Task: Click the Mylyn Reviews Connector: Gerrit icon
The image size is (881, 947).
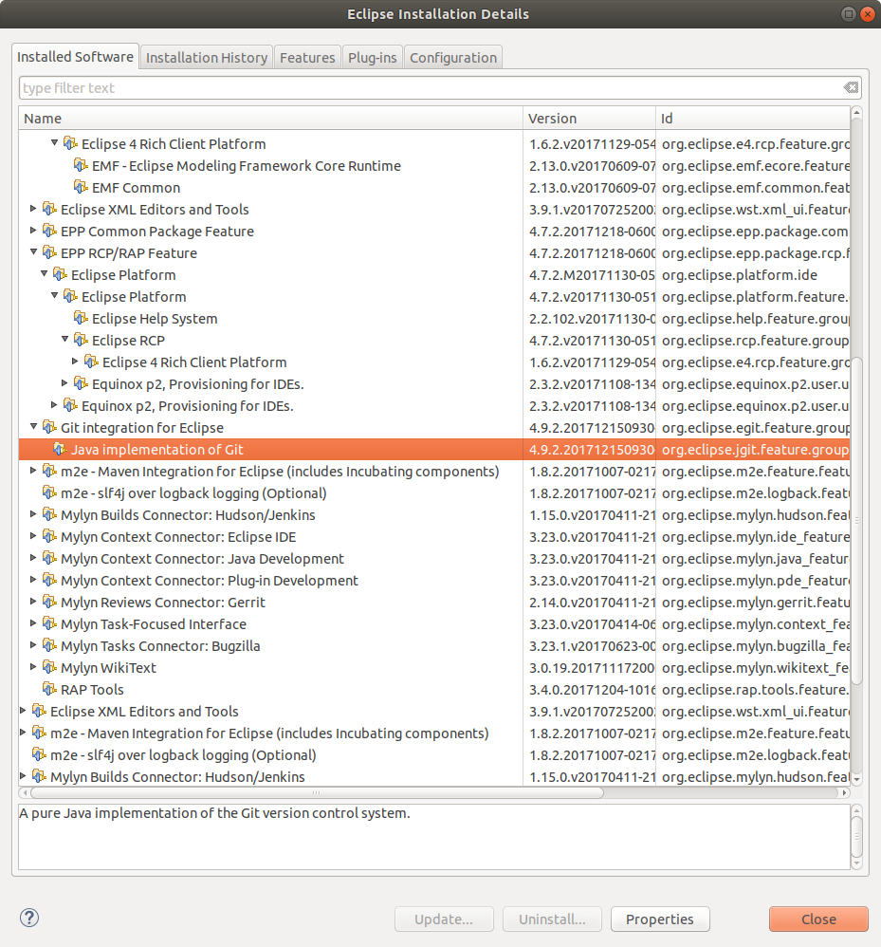Action: tap(49, 602)
